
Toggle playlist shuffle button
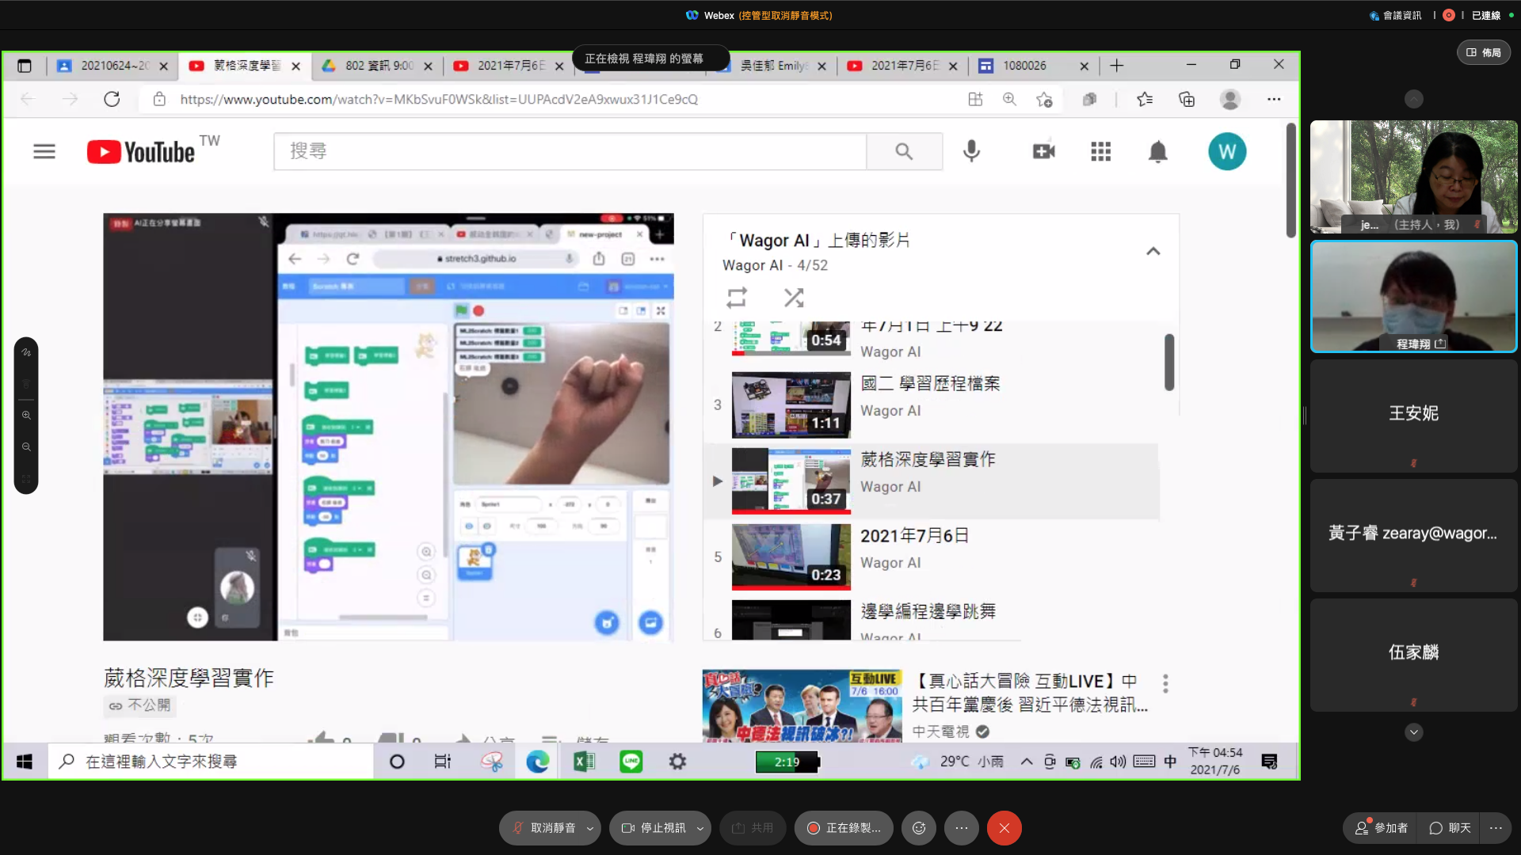point(793,298)
